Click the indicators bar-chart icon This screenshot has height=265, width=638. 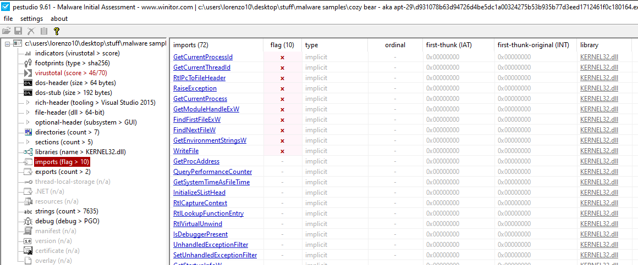click(28, 53)
